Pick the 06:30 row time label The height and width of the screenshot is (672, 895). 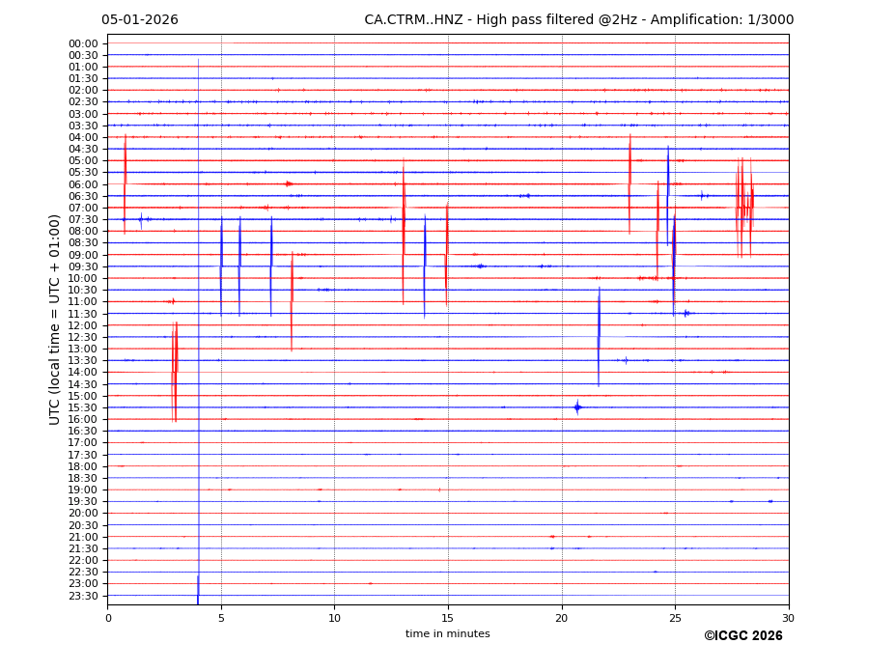(82, 196)
